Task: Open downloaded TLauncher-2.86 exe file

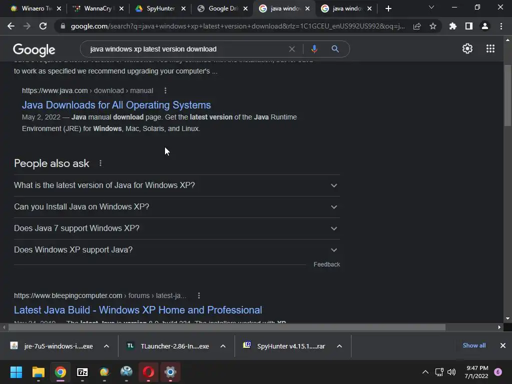Action: (169, 346)
